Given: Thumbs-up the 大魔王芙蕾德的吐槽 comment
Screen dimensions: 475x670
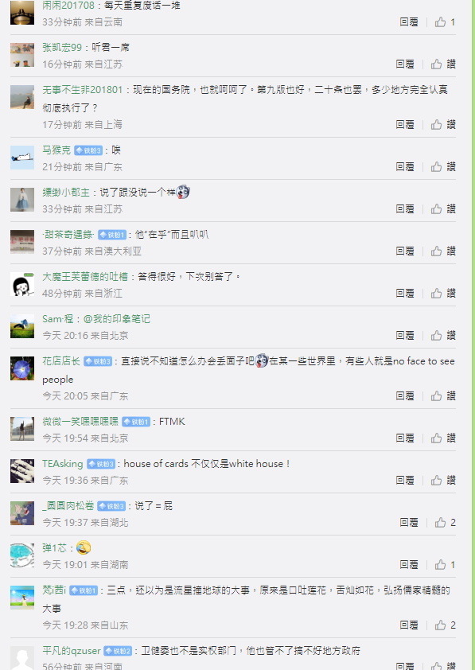Looking at the screenshot, I should tap(436, 293).
